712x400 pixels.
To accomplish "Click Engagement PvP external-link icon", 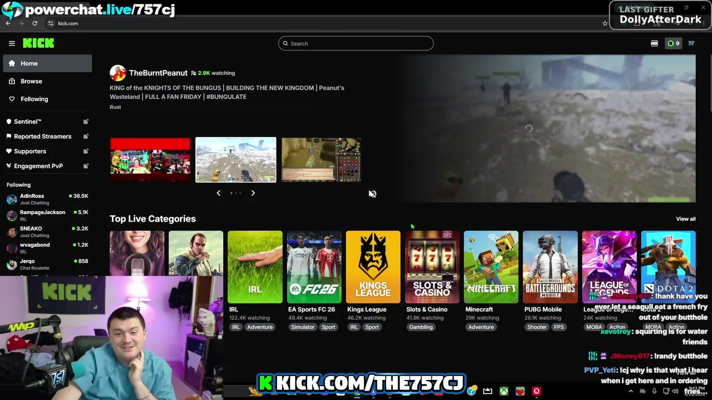I will click(86, 166).
